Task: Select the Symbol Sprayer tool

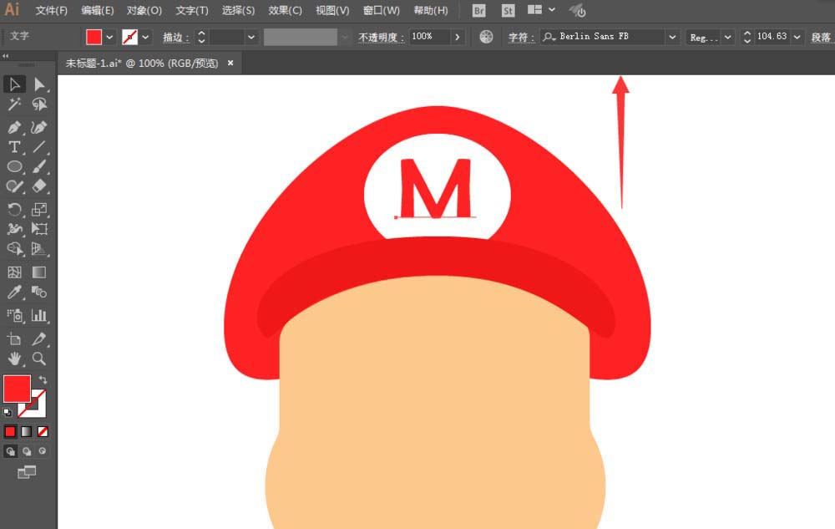Action: click(x=14, y=315)
